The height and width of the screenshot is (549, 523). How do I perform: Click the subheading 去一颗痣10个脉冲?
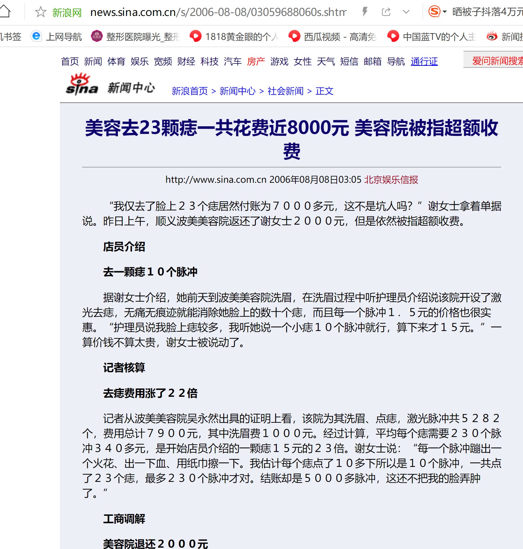150,272
